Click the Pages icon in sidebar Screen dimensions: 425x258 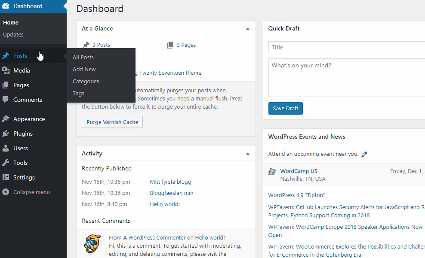pyautogui.click(x=6, y=85)
